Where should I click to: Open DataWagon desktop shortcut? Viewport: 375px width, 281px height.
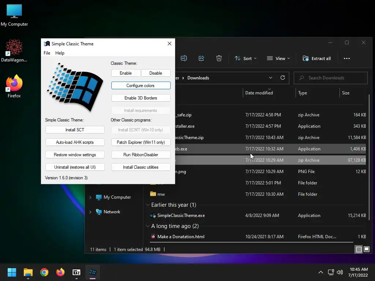coord(14,51)
